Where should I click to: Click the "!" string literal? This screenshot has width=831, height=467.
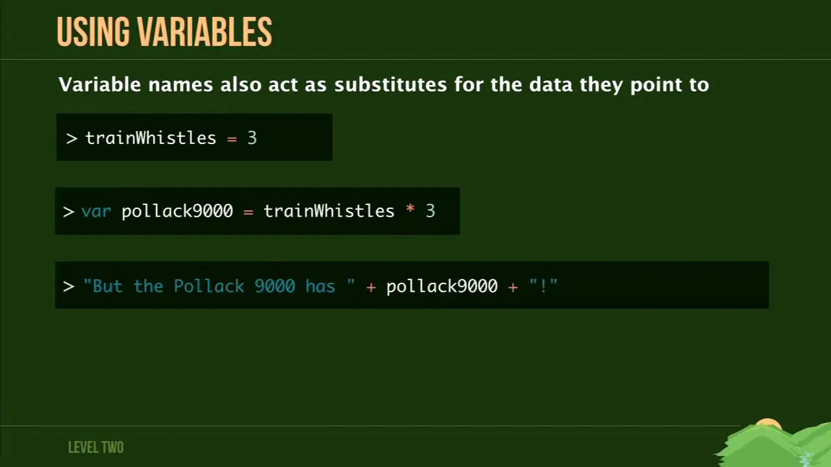pos(543,285)
